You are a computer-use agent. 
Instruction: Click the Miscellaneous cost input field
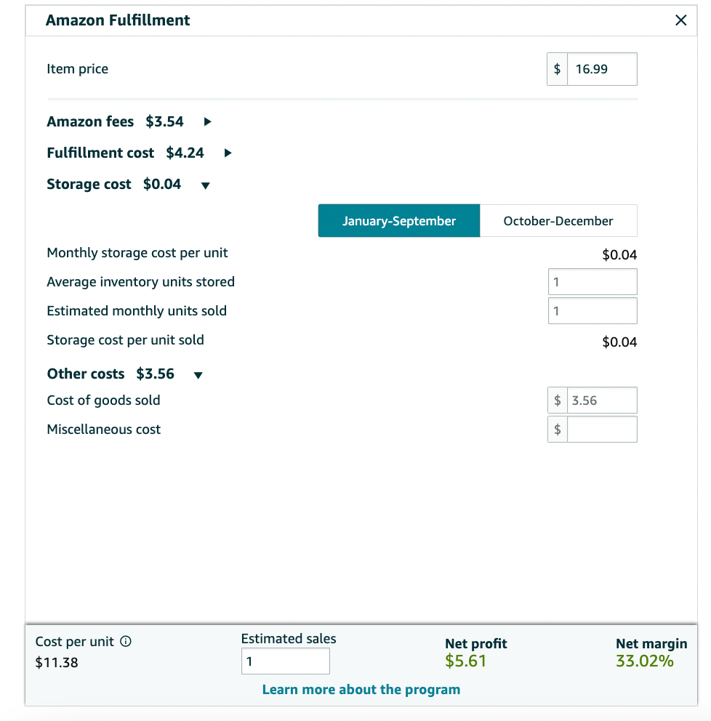[x=602, y=430]
